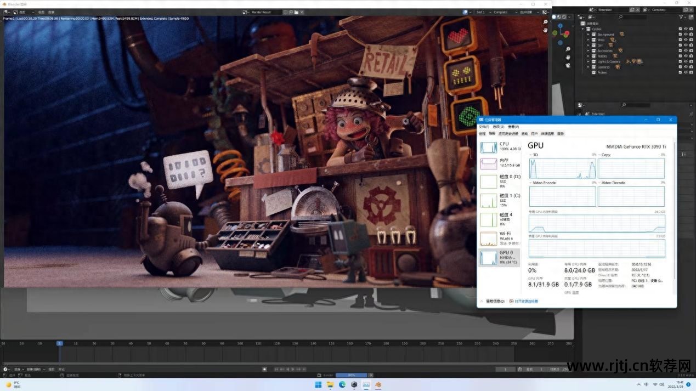Expand the Accessories collection in outliner
The height and width of the screenshot is (391, 696).
click(588, 50)
